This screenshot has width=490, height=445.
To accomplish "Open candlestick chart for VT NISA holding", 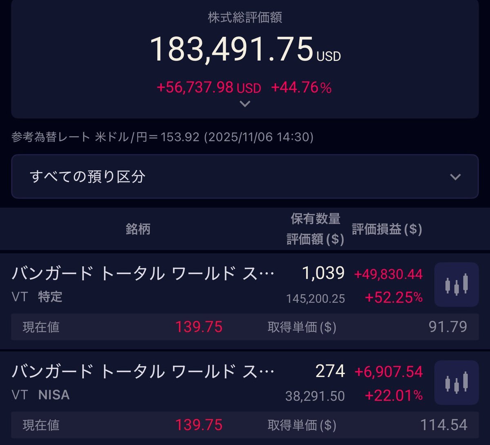I will tap(456, 382).
